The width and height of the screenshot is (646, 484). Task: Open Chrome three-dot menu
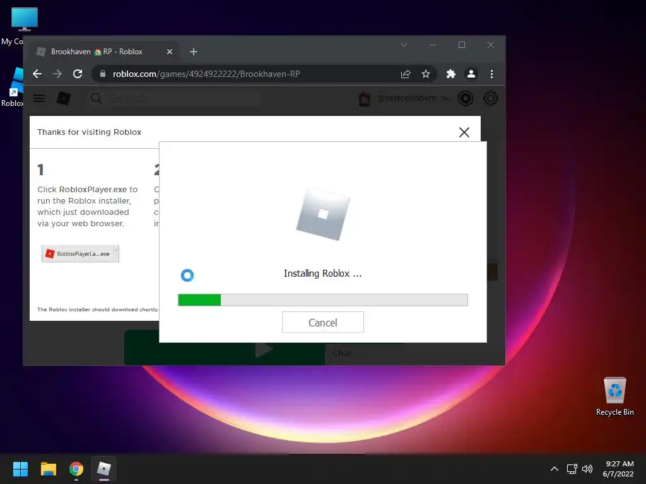491,74
